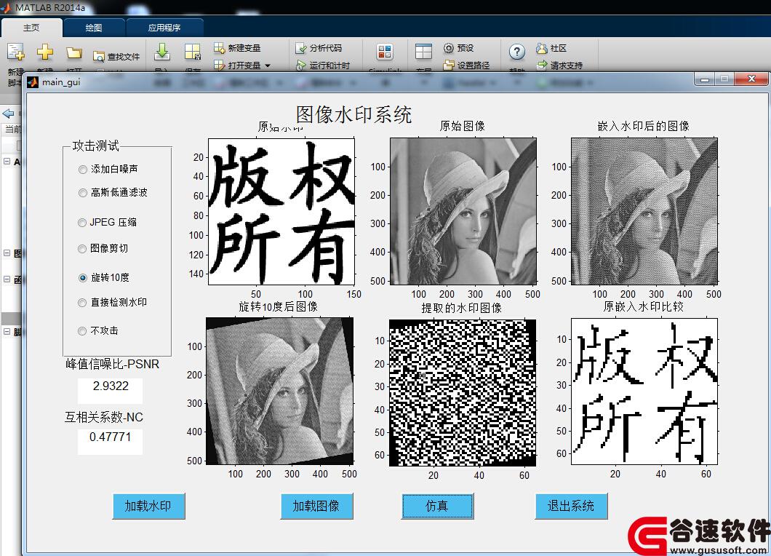Collapse the MATLAB panel section starting with 函

(x=7, y=279)
